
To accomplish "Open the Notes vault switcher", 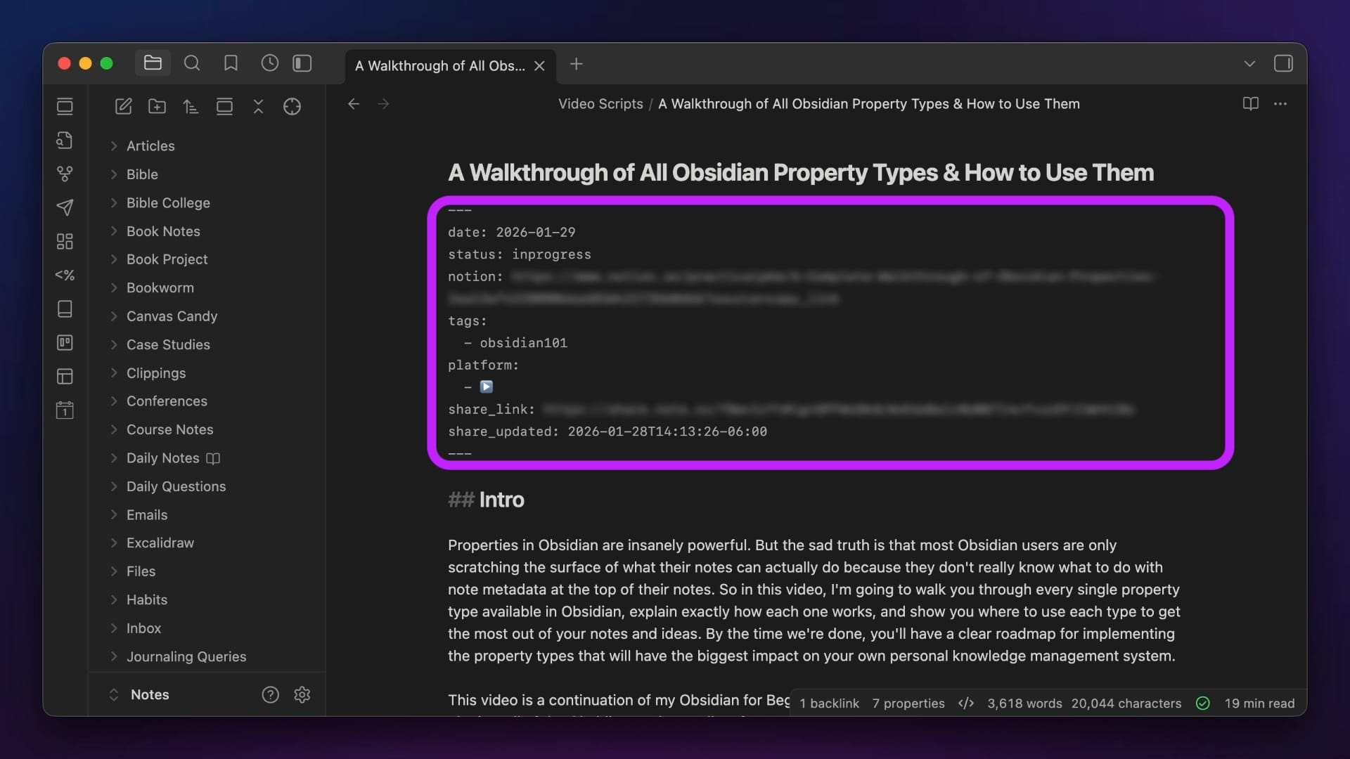I will (149, 694).
